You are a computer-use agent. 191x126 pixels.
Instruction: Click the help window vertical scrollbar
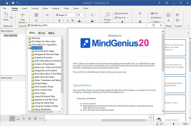[x=163, y=52]
